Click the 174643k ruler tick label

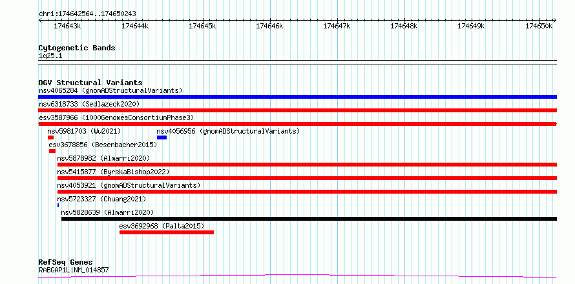point(67,26)
